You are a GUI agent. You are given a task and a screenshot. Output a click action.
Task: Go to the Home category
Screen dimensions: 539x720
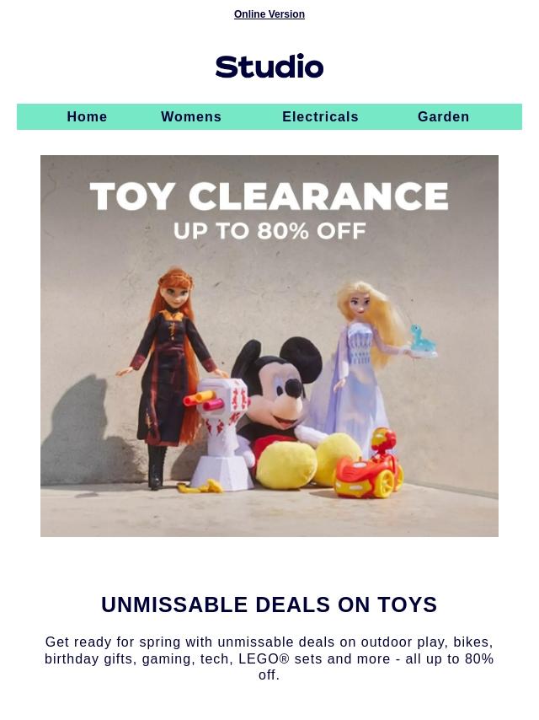pyautogui.click(x=87, y=116)
